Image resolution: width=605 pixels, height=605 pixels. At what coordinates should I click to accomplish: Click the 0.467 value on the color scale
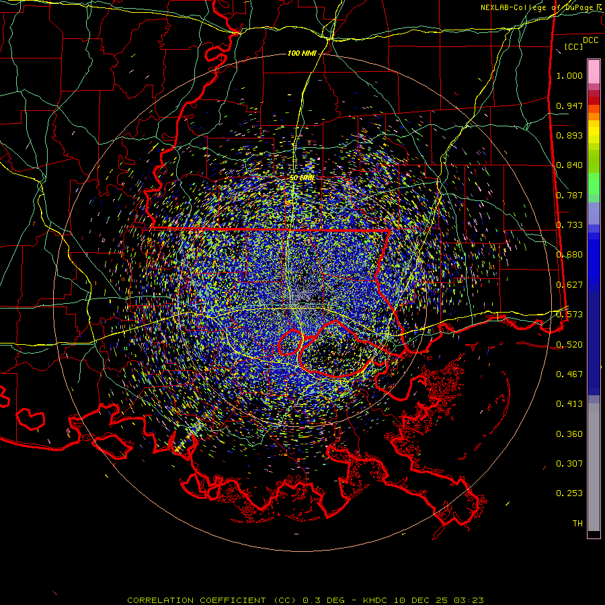(x=569, y=374)
